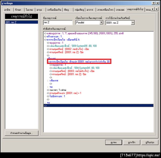The width and height of the screenshot is (161, 158).
Task: Open the partly hidden ระบบ tab
Action: coord(148,10)
